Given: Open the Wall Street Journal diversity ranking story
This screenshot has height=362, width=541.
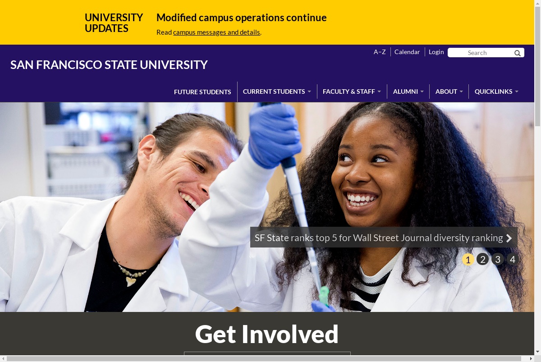Looking at the screenshot, I should coord(379,238).
